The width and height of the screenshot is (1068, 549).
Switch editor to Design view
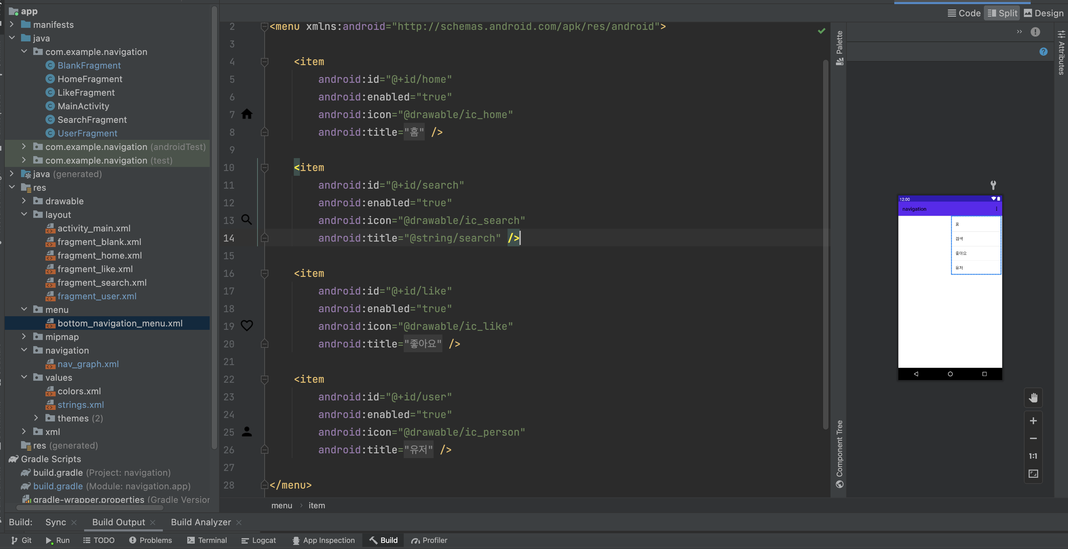click(x=1043, y=13)
